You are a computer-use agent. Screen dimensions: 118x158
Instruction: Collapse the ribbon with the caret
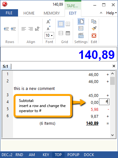coord(101,13)
